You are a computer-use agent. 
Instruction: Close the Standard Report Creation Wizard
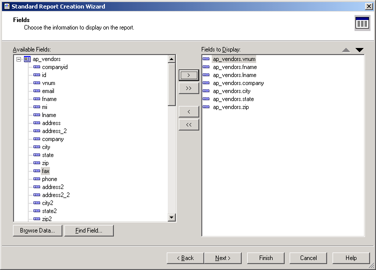369,6
